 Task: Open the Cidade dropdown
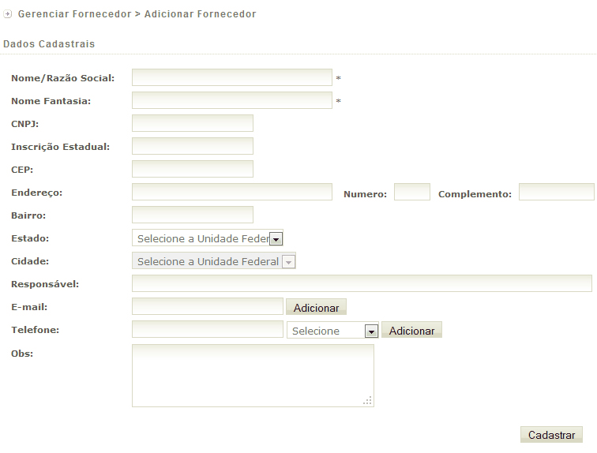click(214, 261)
